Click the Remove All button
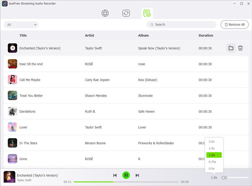 coord(235,24)
